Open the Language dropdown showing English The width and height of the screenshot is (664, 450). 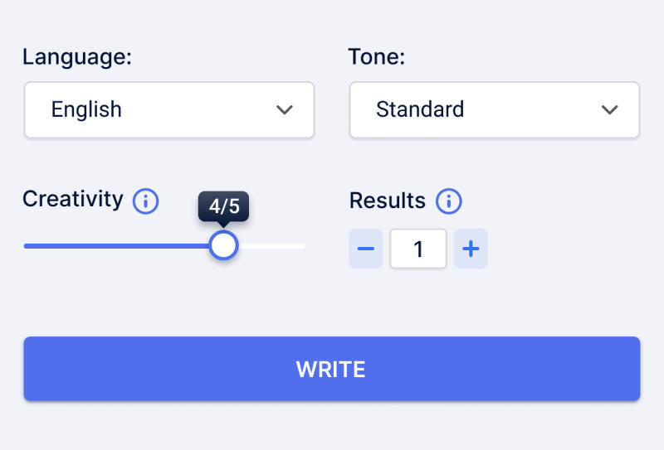point(169,110)
